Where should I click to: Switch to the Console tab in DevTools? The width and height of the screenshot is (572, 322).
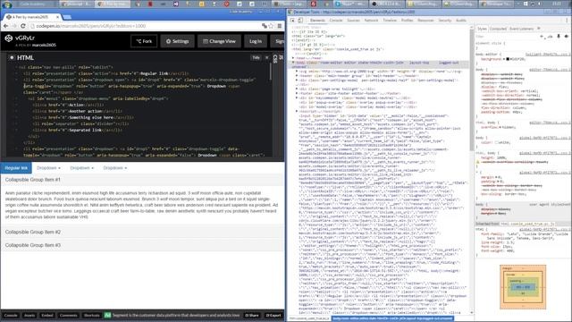[x=336, y=21]
